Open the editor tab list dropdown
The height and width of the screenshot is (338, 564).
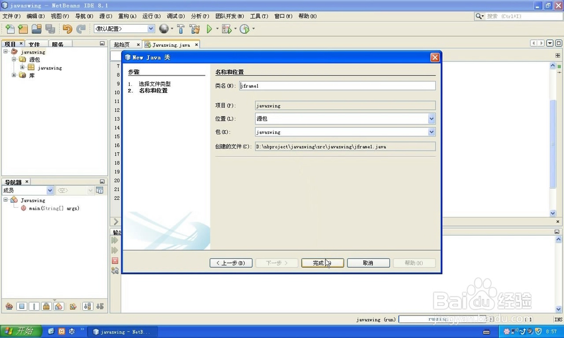click(549, 43)
